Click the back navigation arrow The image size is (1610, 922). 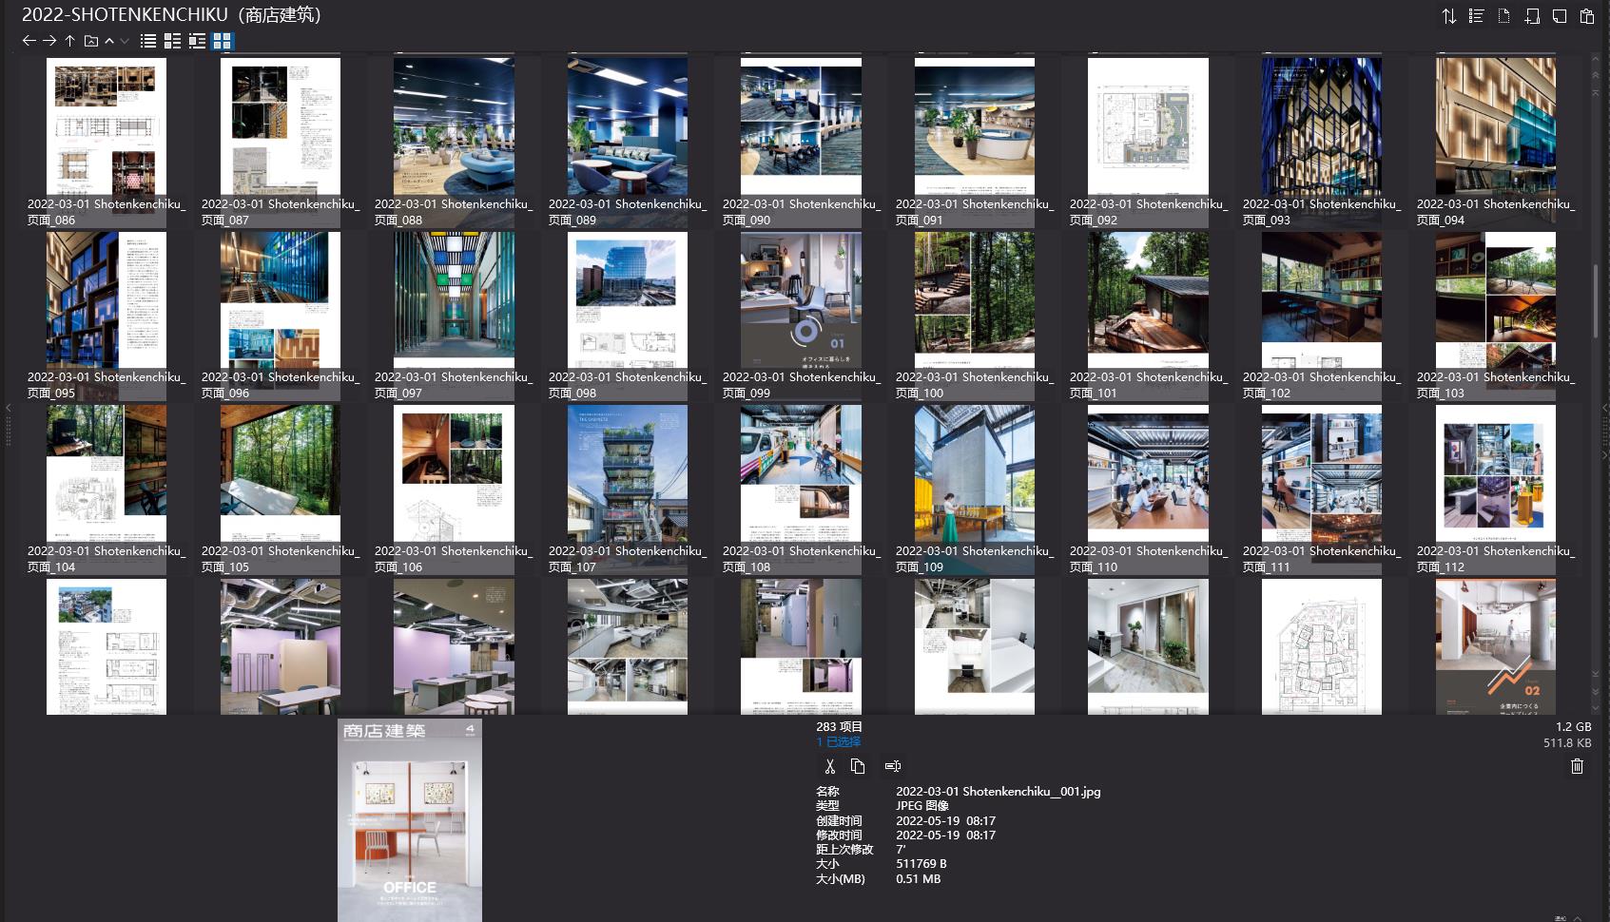pos(29,41)
